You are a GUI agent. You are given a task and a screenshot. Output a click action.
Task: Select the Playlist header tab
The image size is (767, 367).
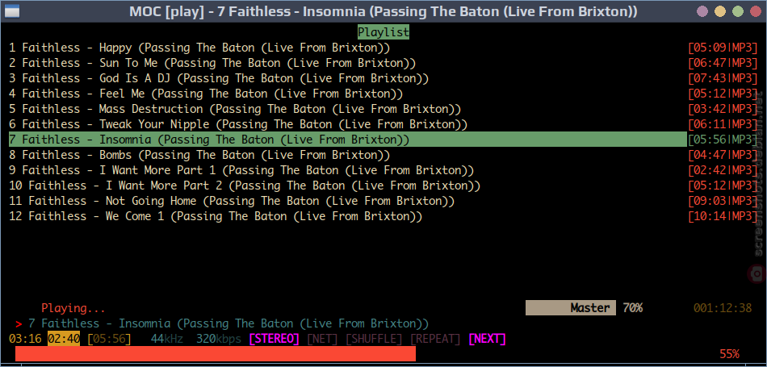tap(383, 32)
